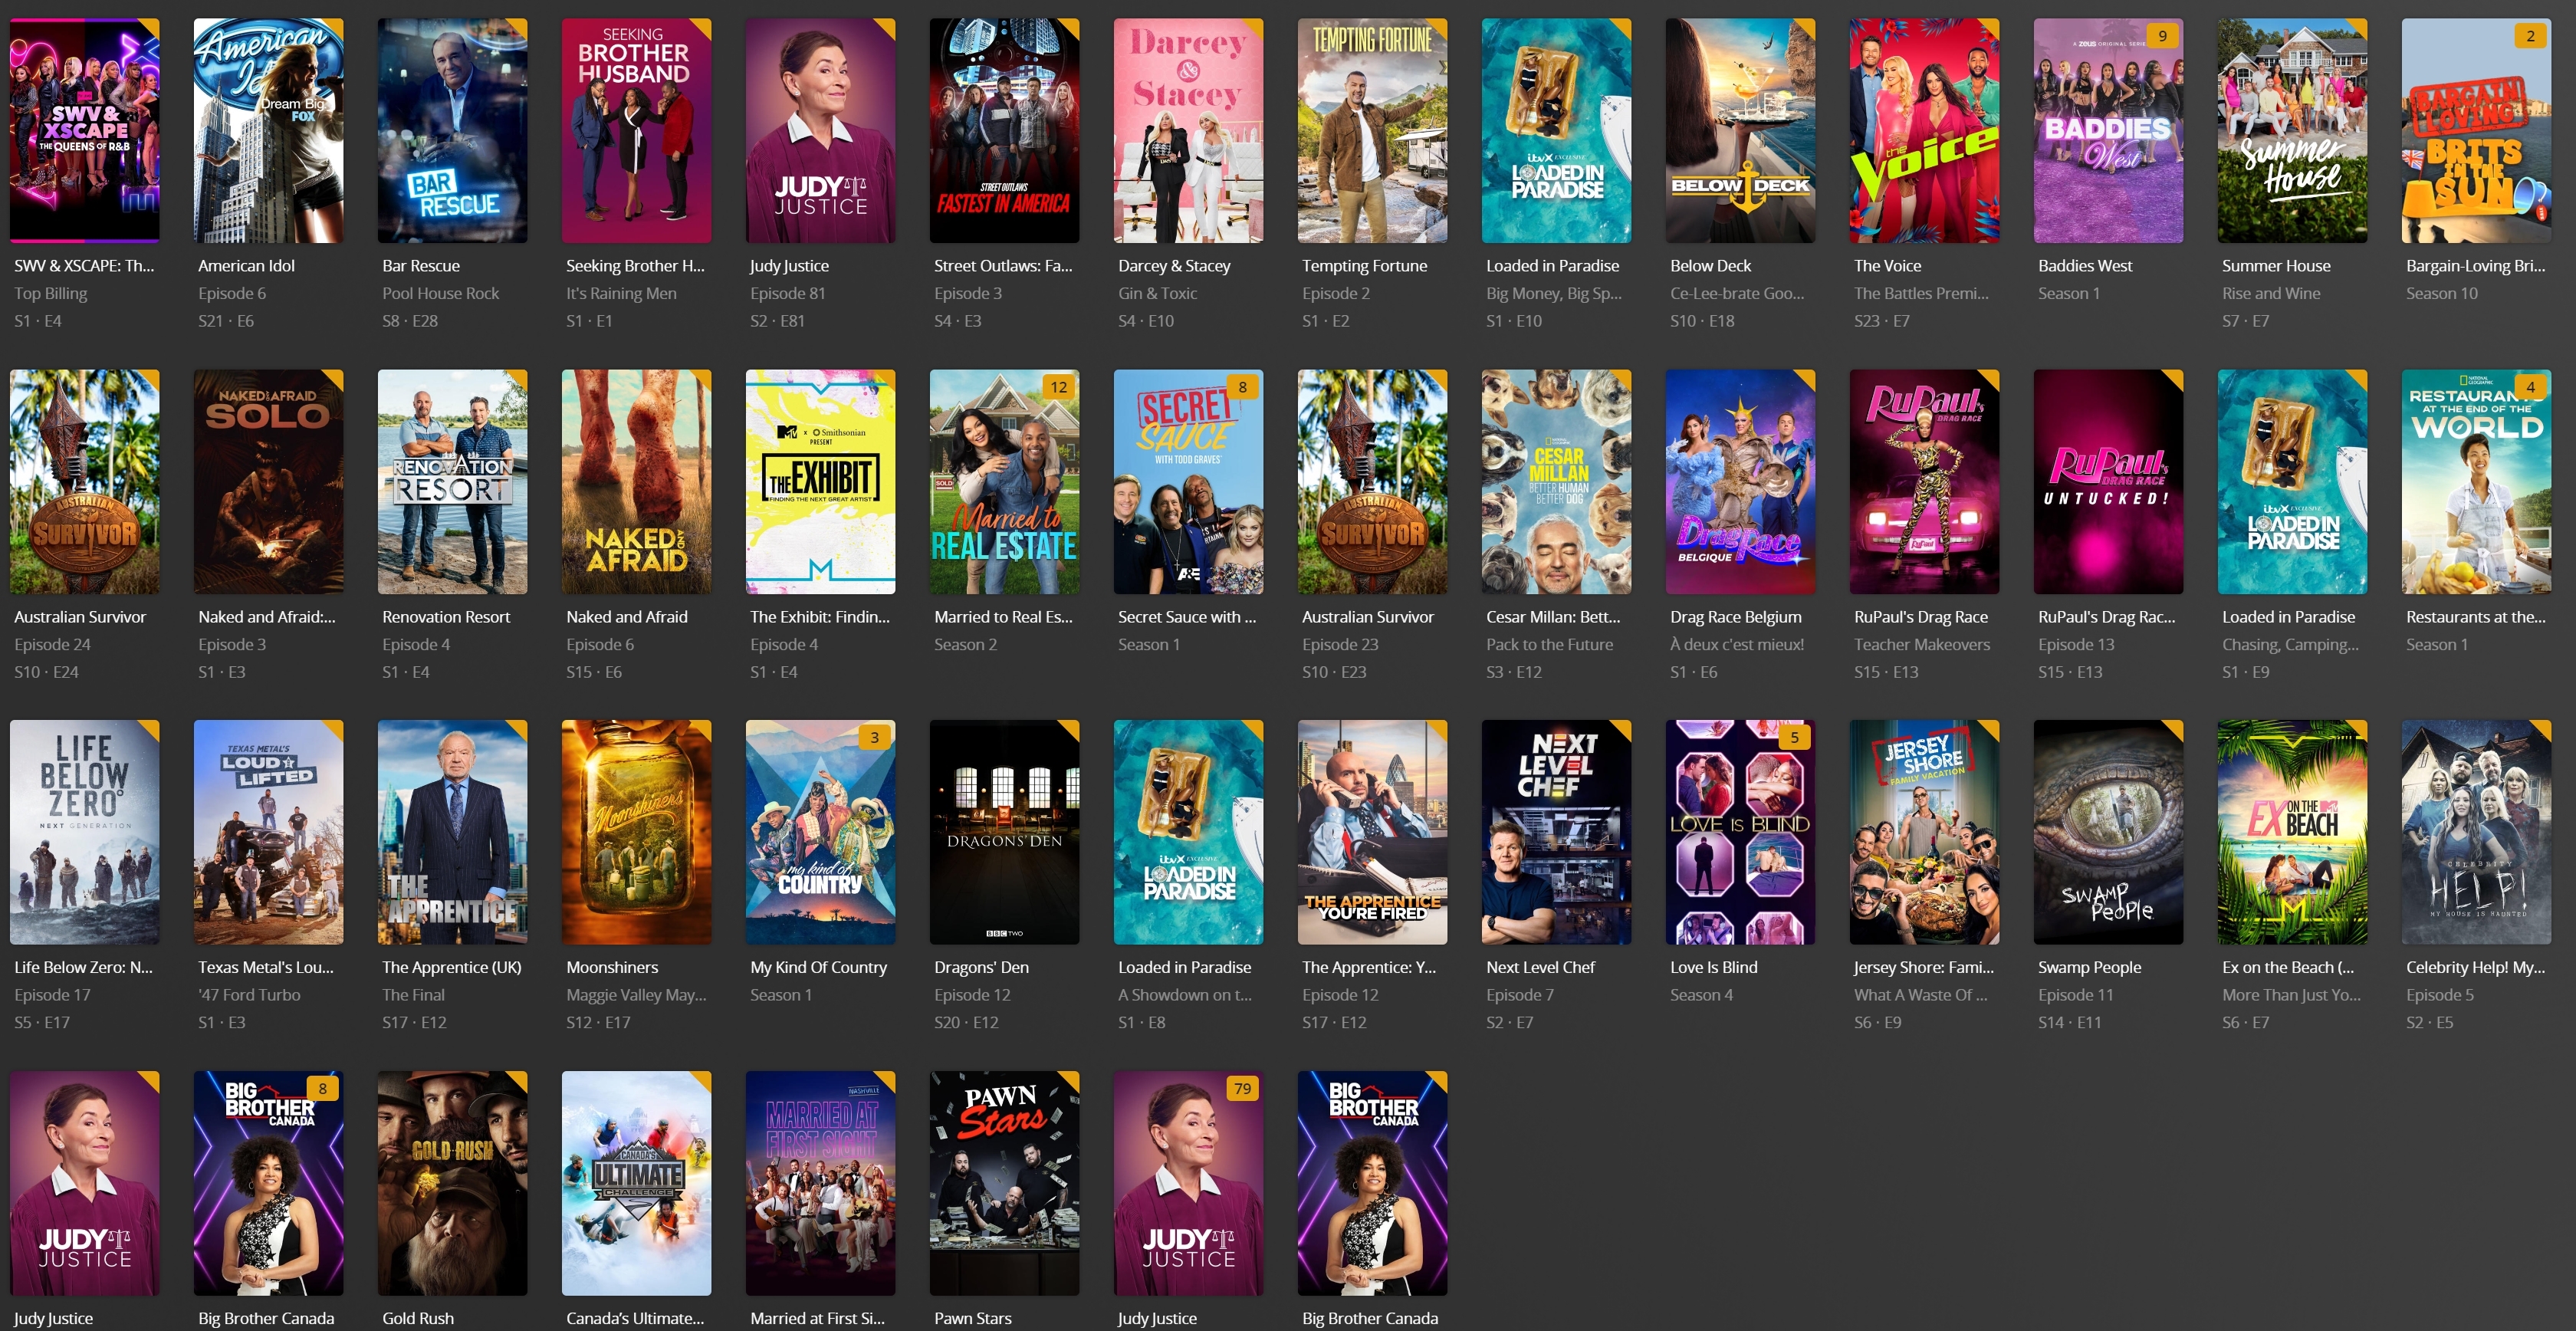The width and height of the screenshot is (2576, 1331).
Task: Open Canada's Ultimate Challenge poster
Action: coord(637,1184)
